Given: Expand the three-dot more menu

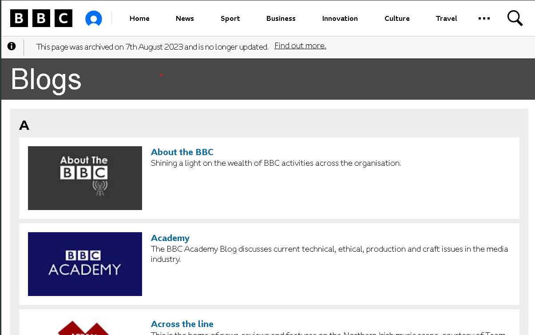Looking at the screenshot, I should (x=484, y=19).
